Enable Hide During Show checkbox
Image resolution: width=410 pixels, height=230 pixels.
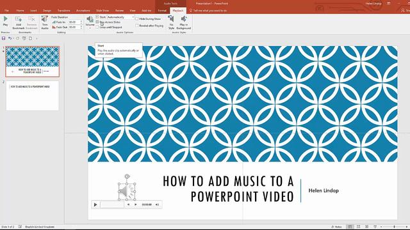(x=136, y=19)
